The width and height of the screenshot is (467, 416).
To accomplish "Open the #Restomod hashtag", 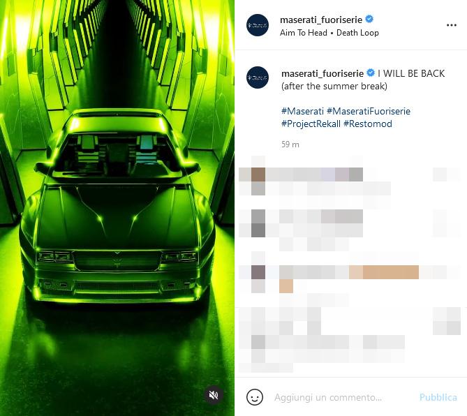I will [x=367, y=124].
